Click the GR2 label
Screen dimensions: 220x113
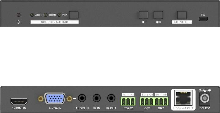161,108
